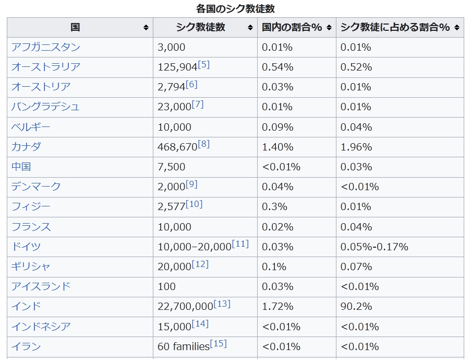Viewport: 471px width, 359px height.
Task: Click the 各国のシク教徒数 table caption
Action: [x=235, y=8]
